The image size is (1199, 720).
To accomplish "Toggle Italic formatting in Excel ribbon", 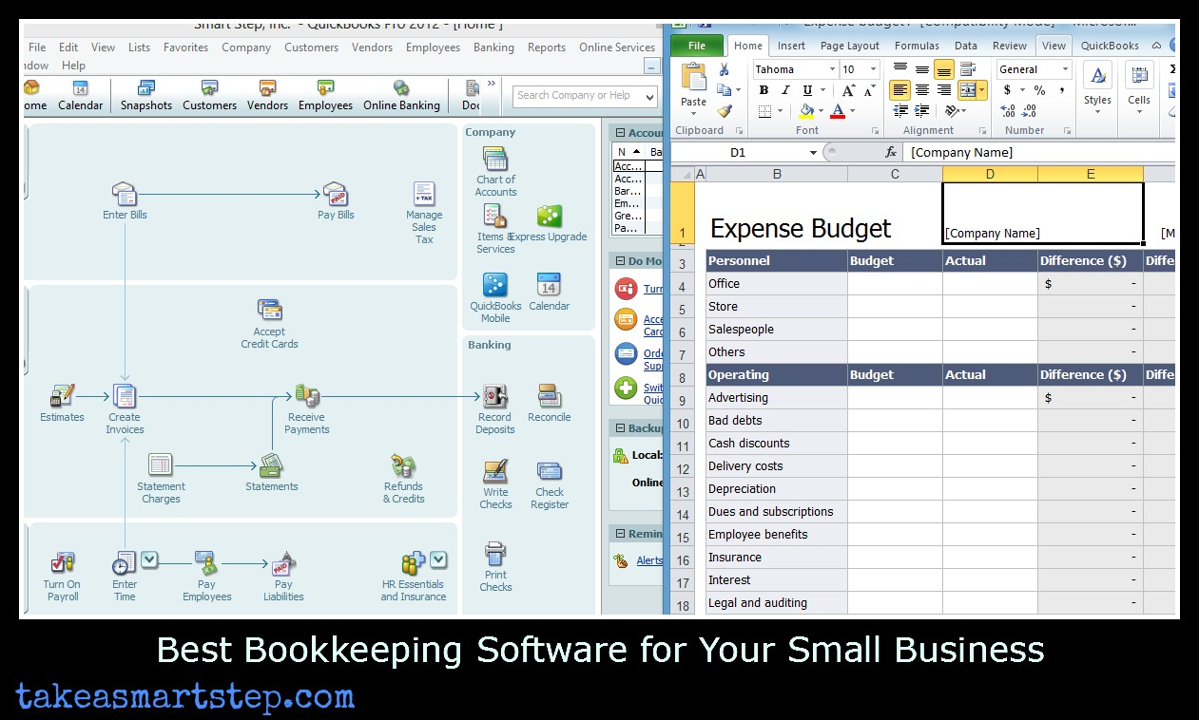I will pyautogui.click(x=785, y=90).
